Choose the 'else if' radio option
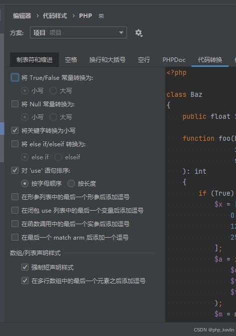This screenshot has width=236, height=336. (x=24, y=157)
